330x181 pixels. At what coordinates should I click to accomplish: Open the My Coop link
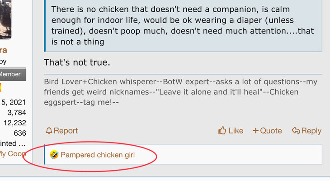(x=12, y=153)
